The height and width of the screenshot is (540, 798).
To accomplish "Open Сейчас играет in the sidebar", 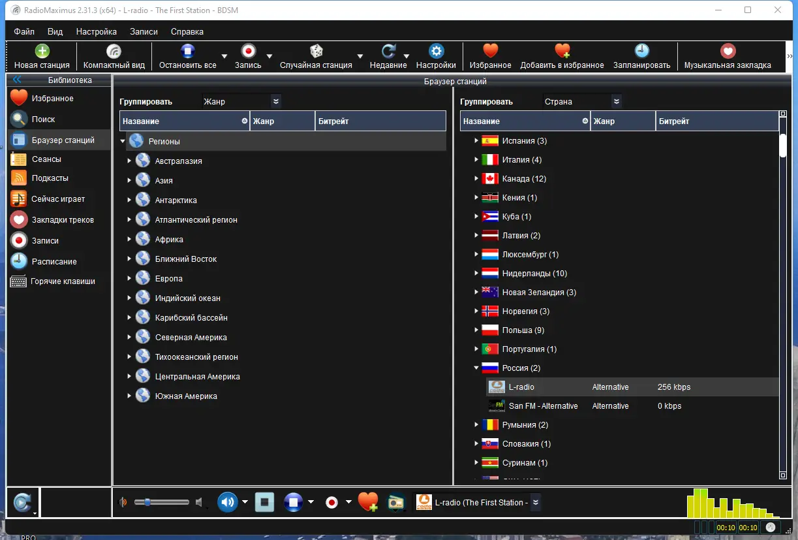I will (59, 199).
